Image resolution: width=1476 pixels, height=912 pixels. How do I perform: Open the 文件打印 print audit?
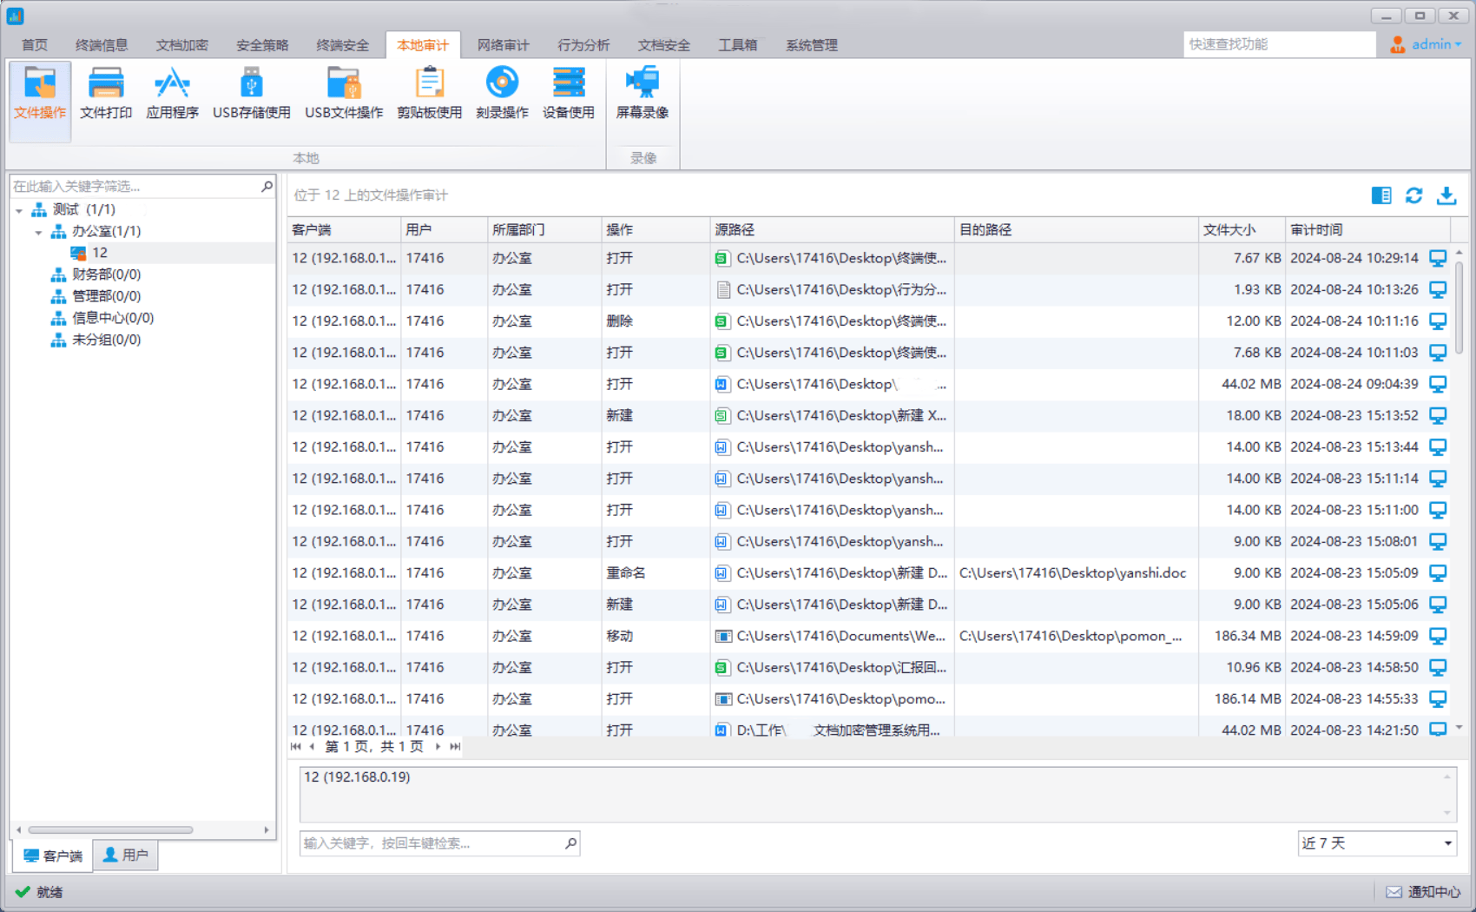click(x=106, y=93)
